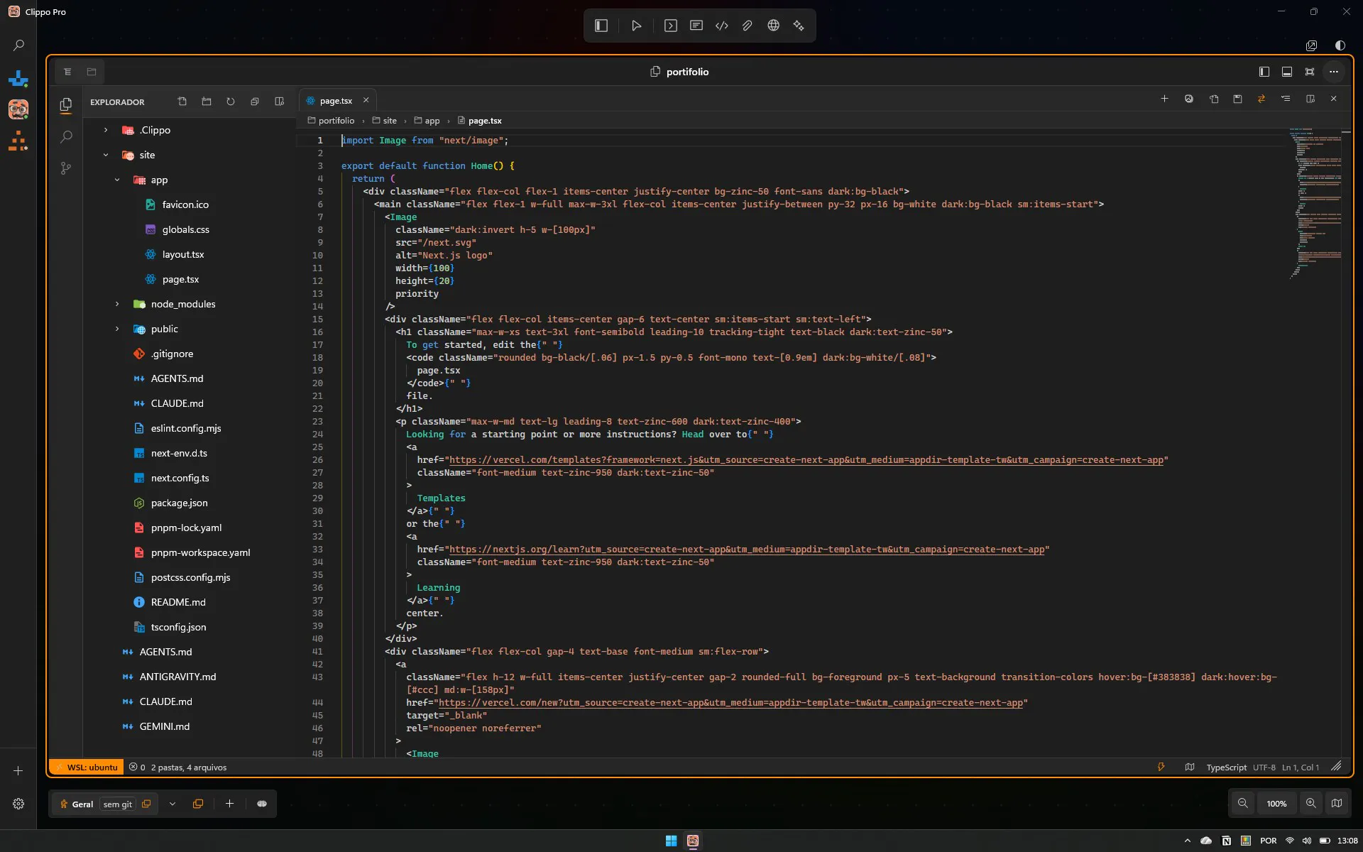This screenshot has height=852, width=1363.
Task: Click the AI sparkles icon in top toolbar
Action: [x=799, y=26]
